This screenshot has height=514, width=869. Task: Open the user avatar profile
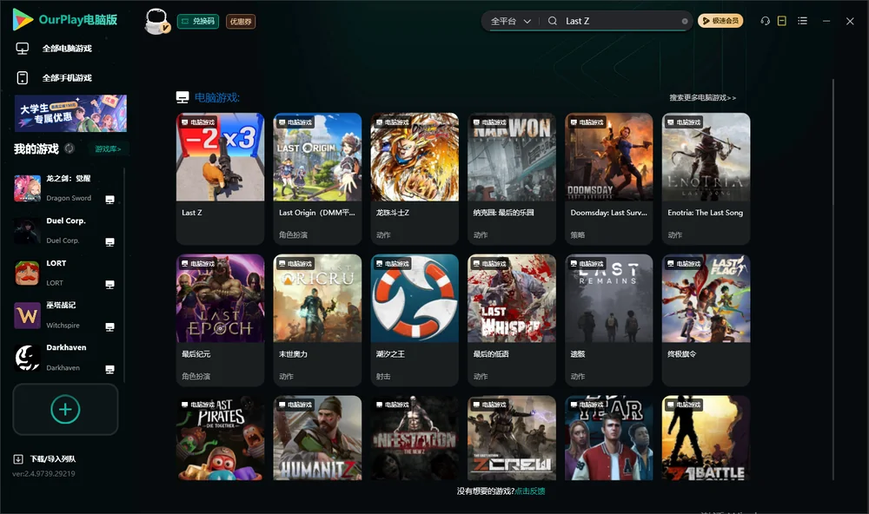(156, 21)
